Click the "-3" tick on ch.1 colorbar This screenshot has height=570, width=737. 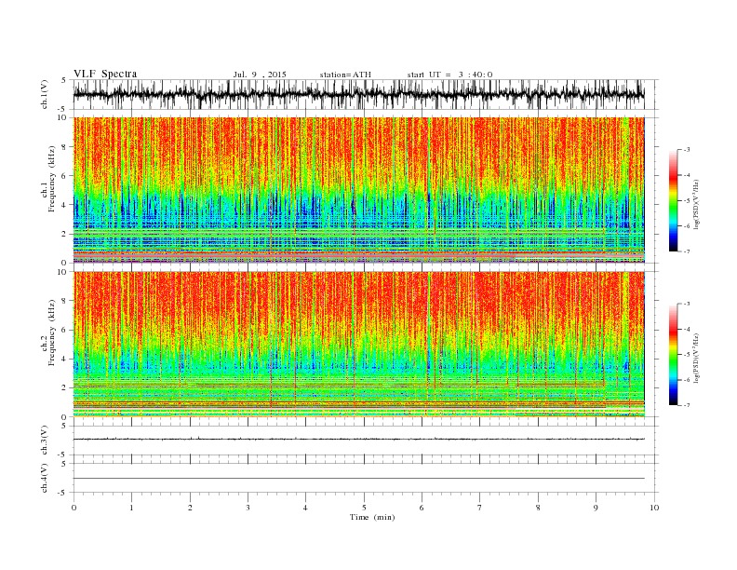687,150
